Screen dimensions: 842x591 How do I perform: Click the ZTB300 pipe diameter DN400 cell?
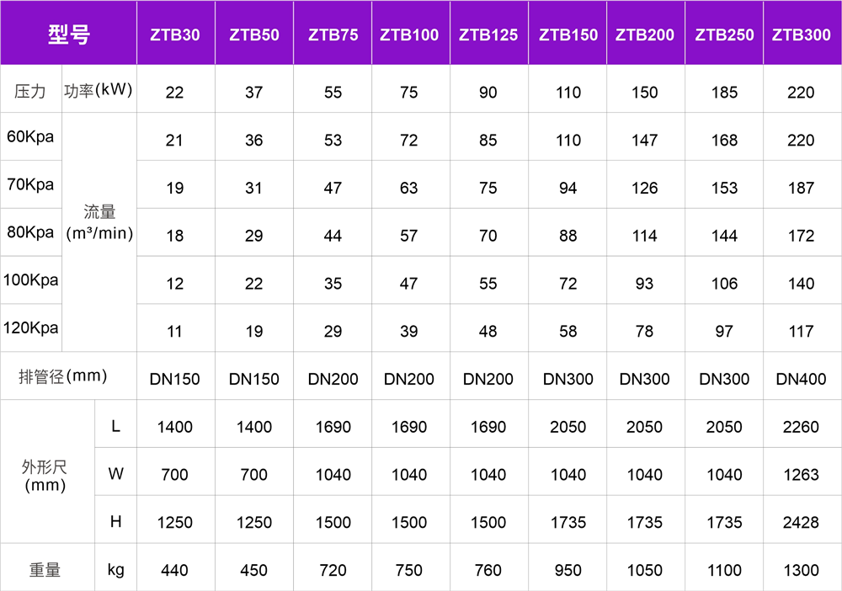pyautogui.click(x=801, y=379)
